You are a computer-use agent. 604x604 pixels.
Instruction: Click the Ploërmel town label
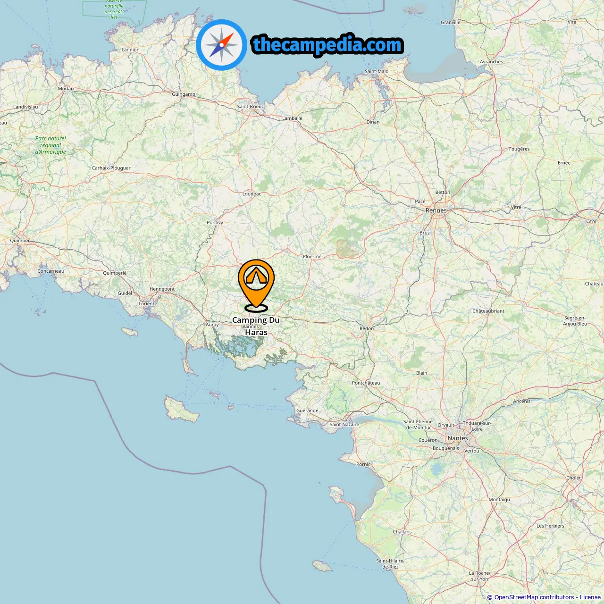pyautogui.click(x=312, y=256)
